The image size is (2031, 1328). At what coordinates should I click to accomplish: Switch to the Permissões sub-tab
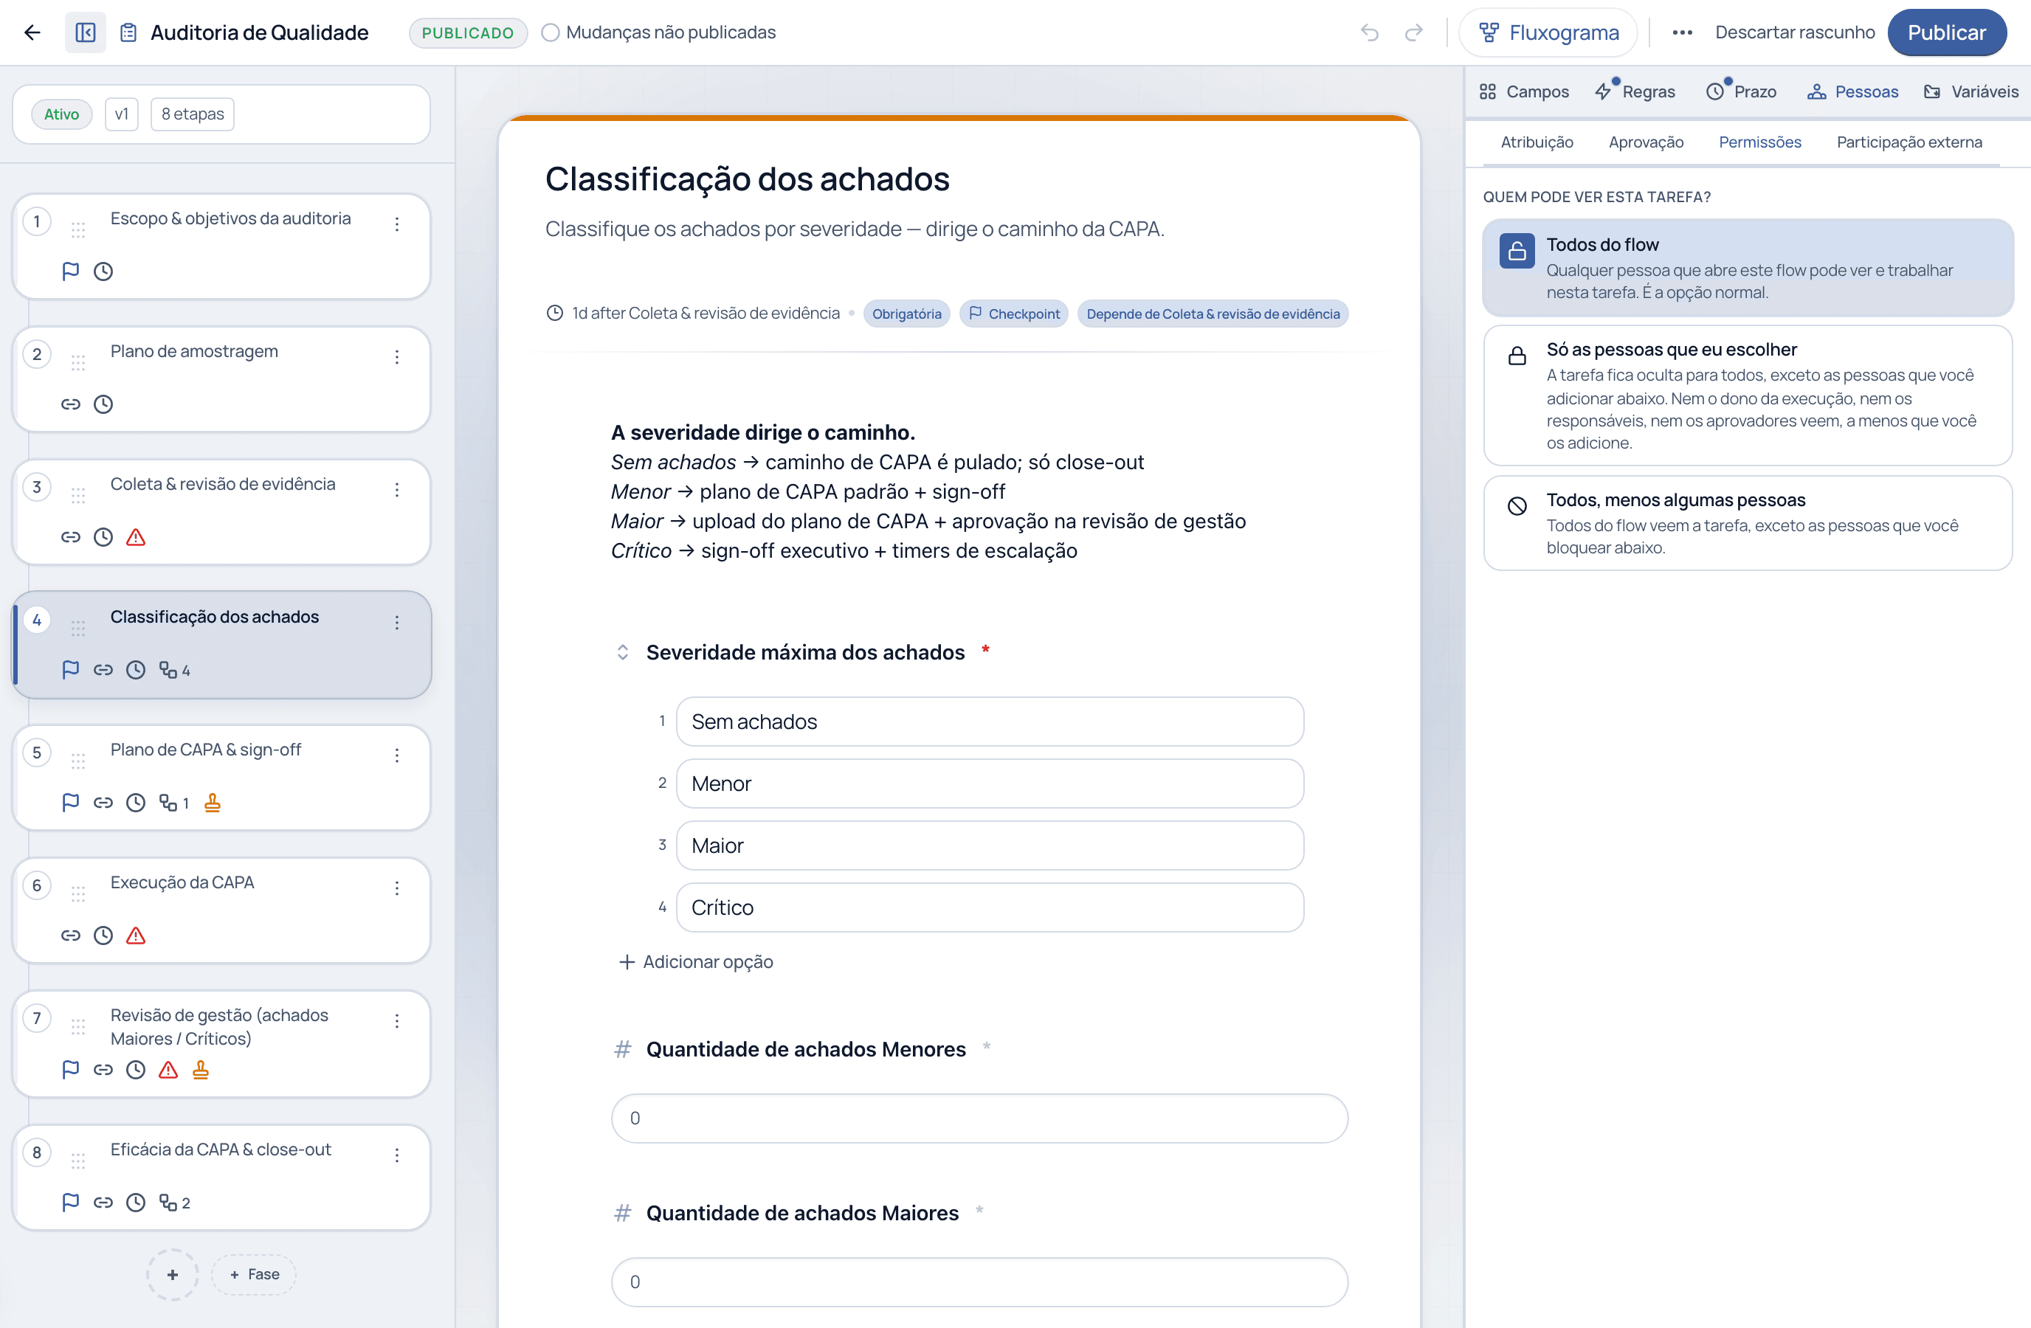tap(1759, 142)
